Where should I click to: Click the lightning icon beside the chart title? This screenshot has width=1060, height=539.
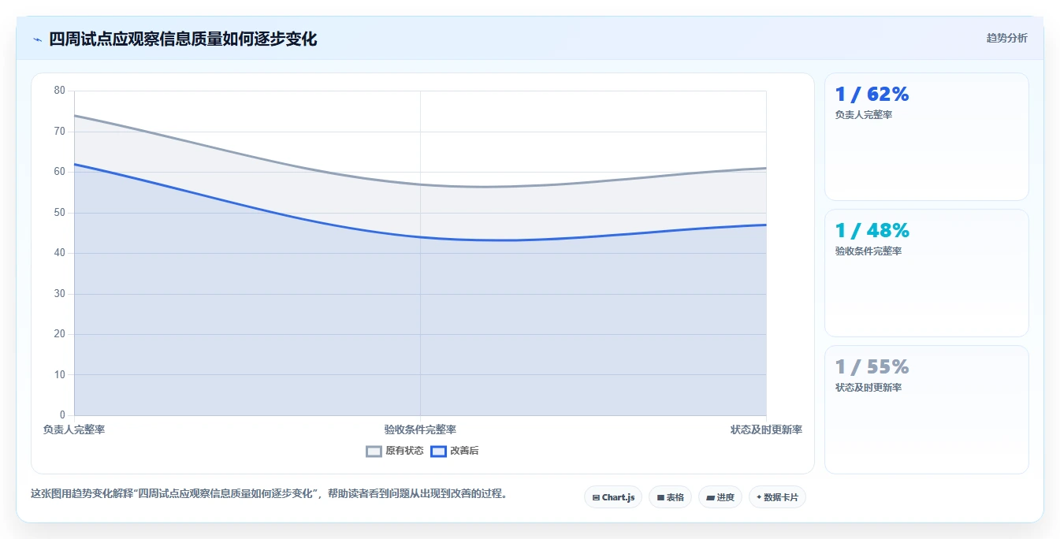point(37,39)
